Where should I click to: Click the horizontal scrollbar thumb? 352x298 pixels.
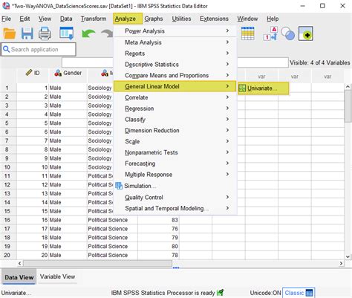[x=97, y=263]
